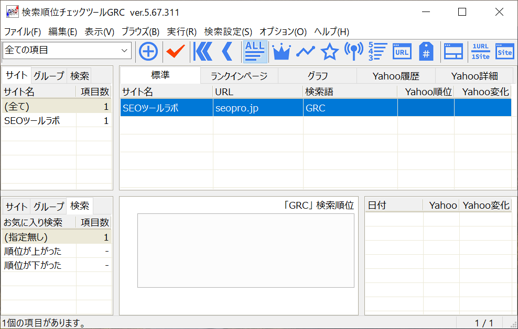Switch to the グラフ tab
This screenshot has height=329, width=518.
click(318, 76)
